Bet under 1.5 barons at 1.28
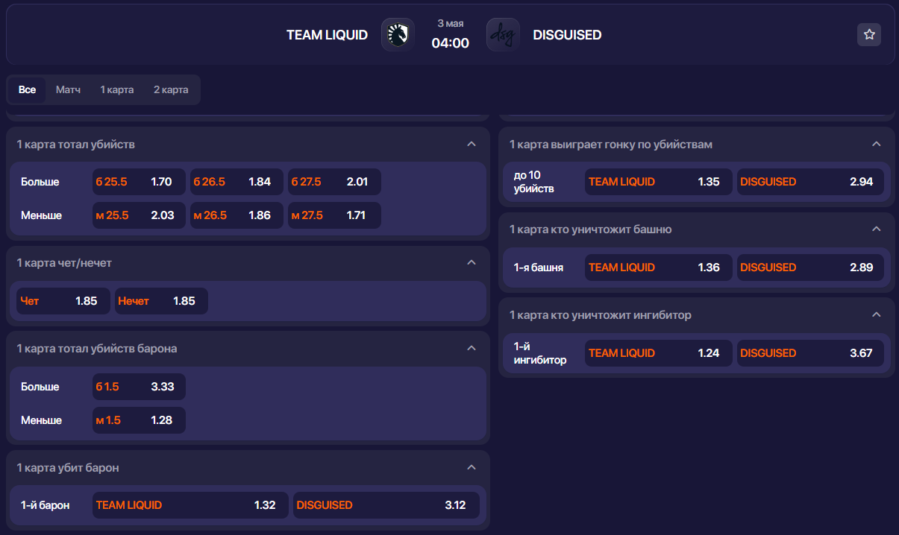 point(139,420)
